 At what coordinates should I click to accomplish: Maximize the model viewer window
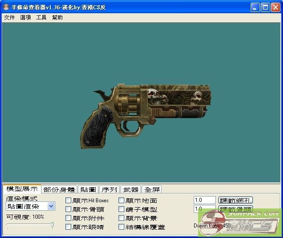265,7
